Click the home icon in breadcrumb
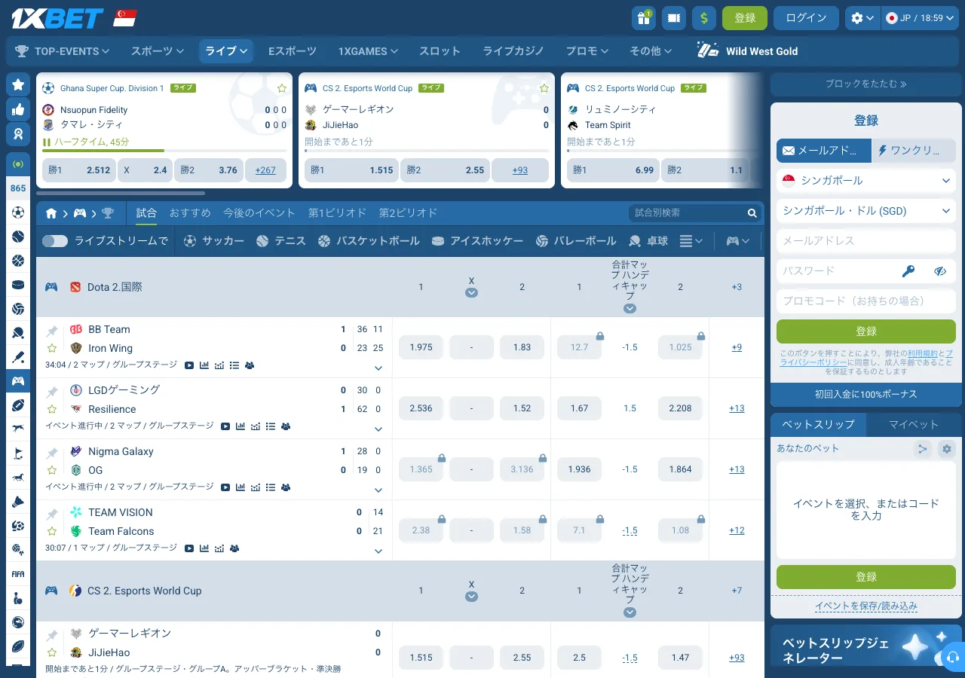 pyautogui.click(x=51, y=213)
